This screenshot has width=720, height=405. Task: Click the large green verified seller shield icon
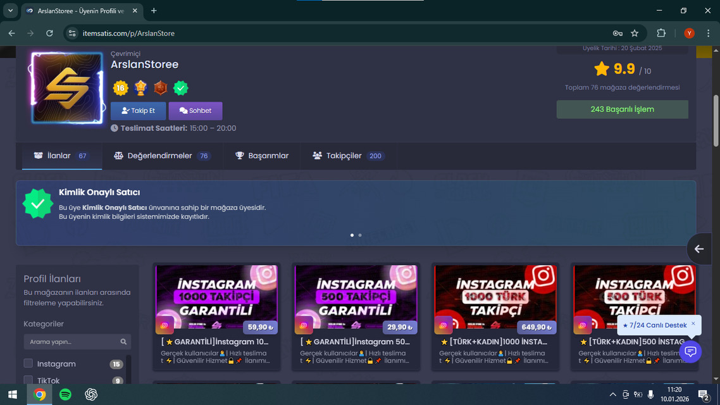tap(38, 204)
